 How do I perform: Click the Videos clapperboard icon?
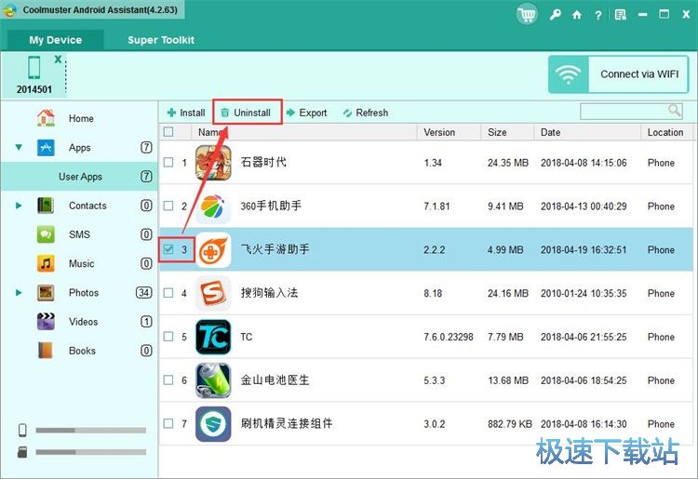(46, 322)
